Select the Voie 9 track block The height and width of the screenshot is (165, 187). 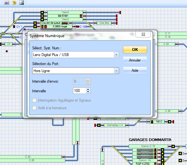point(65,12)
